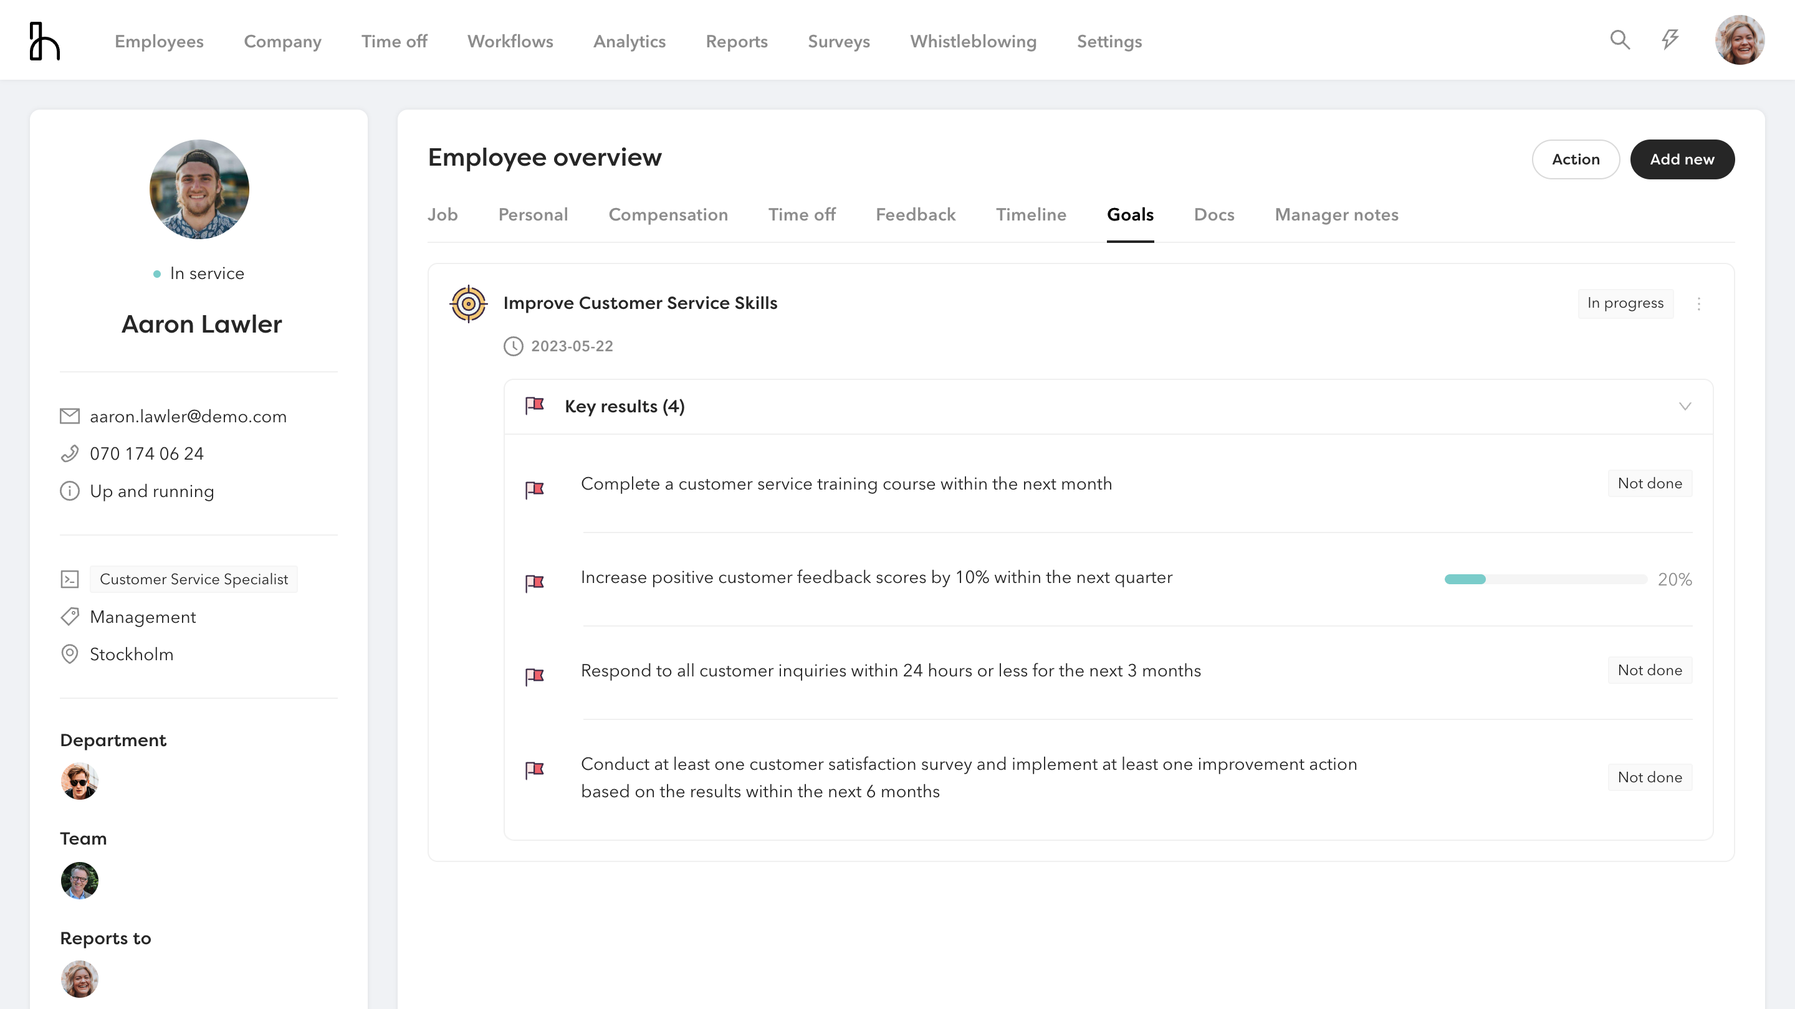This screenshot has width=1795, height=1009.
Task: Click the envelope email icon
Action: 70,417
